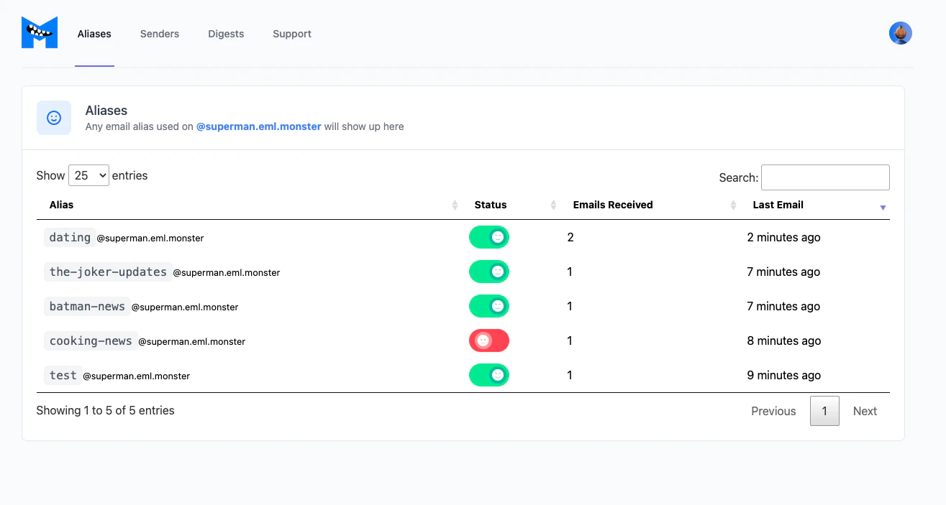Viewport: 946px width, 505px height.
Task: Disable the test alias toggle
Action: coord(489,375)
